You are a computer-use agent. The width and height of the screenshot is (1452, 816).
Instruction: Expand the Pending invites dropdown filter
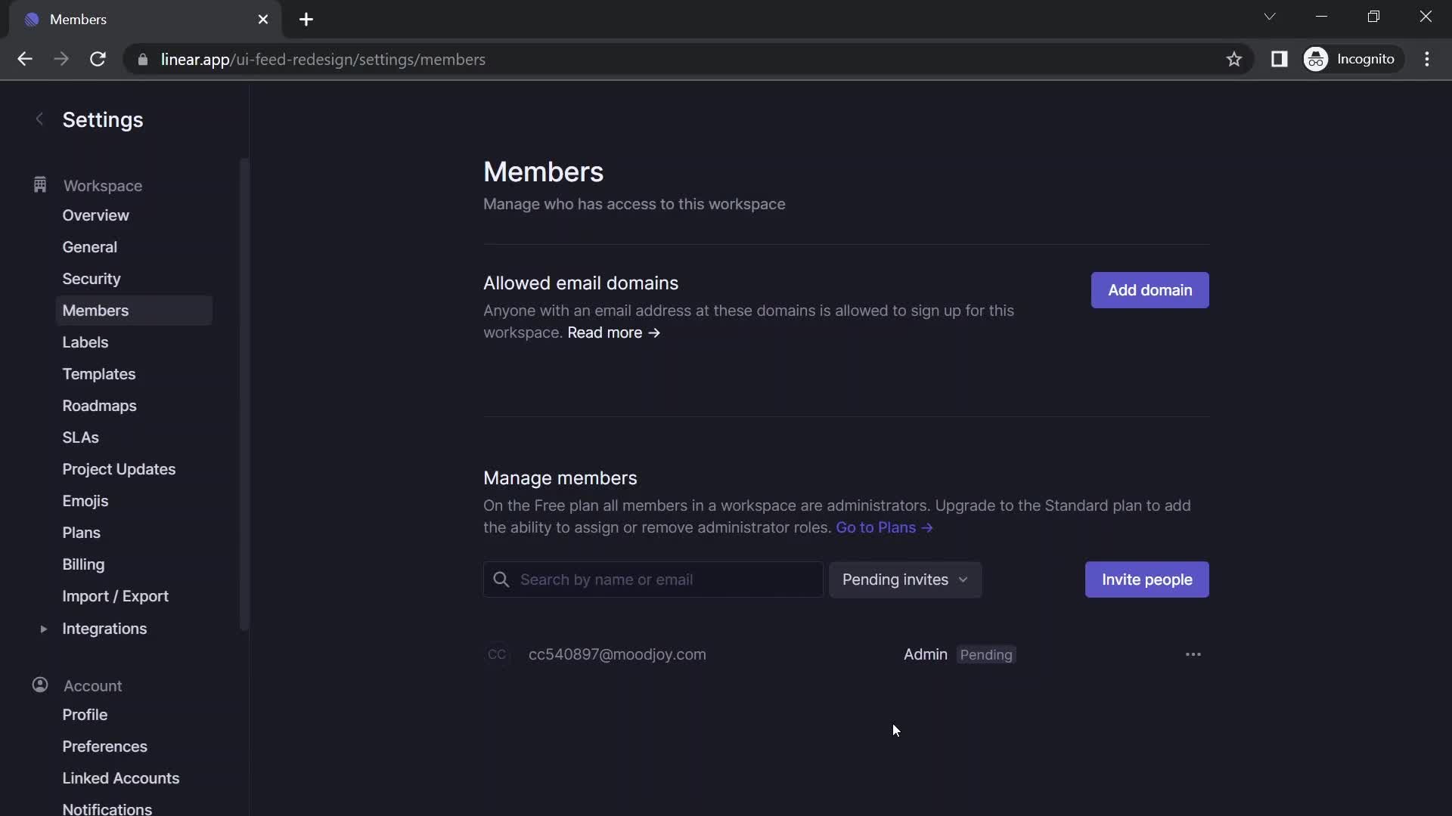[x=902, y=579]
